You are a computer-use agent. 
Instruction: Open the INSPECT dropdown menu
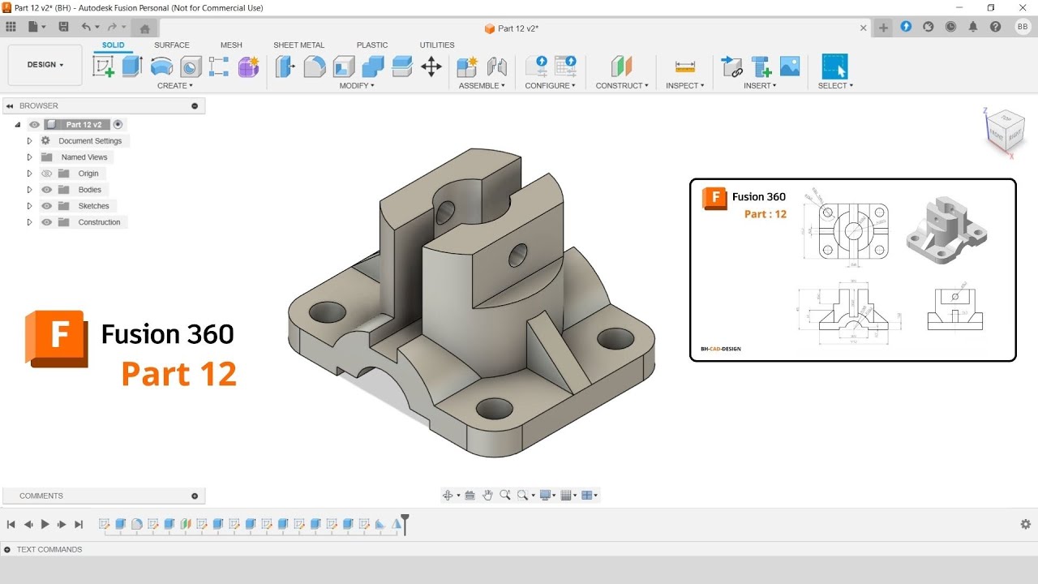(685, 85)
